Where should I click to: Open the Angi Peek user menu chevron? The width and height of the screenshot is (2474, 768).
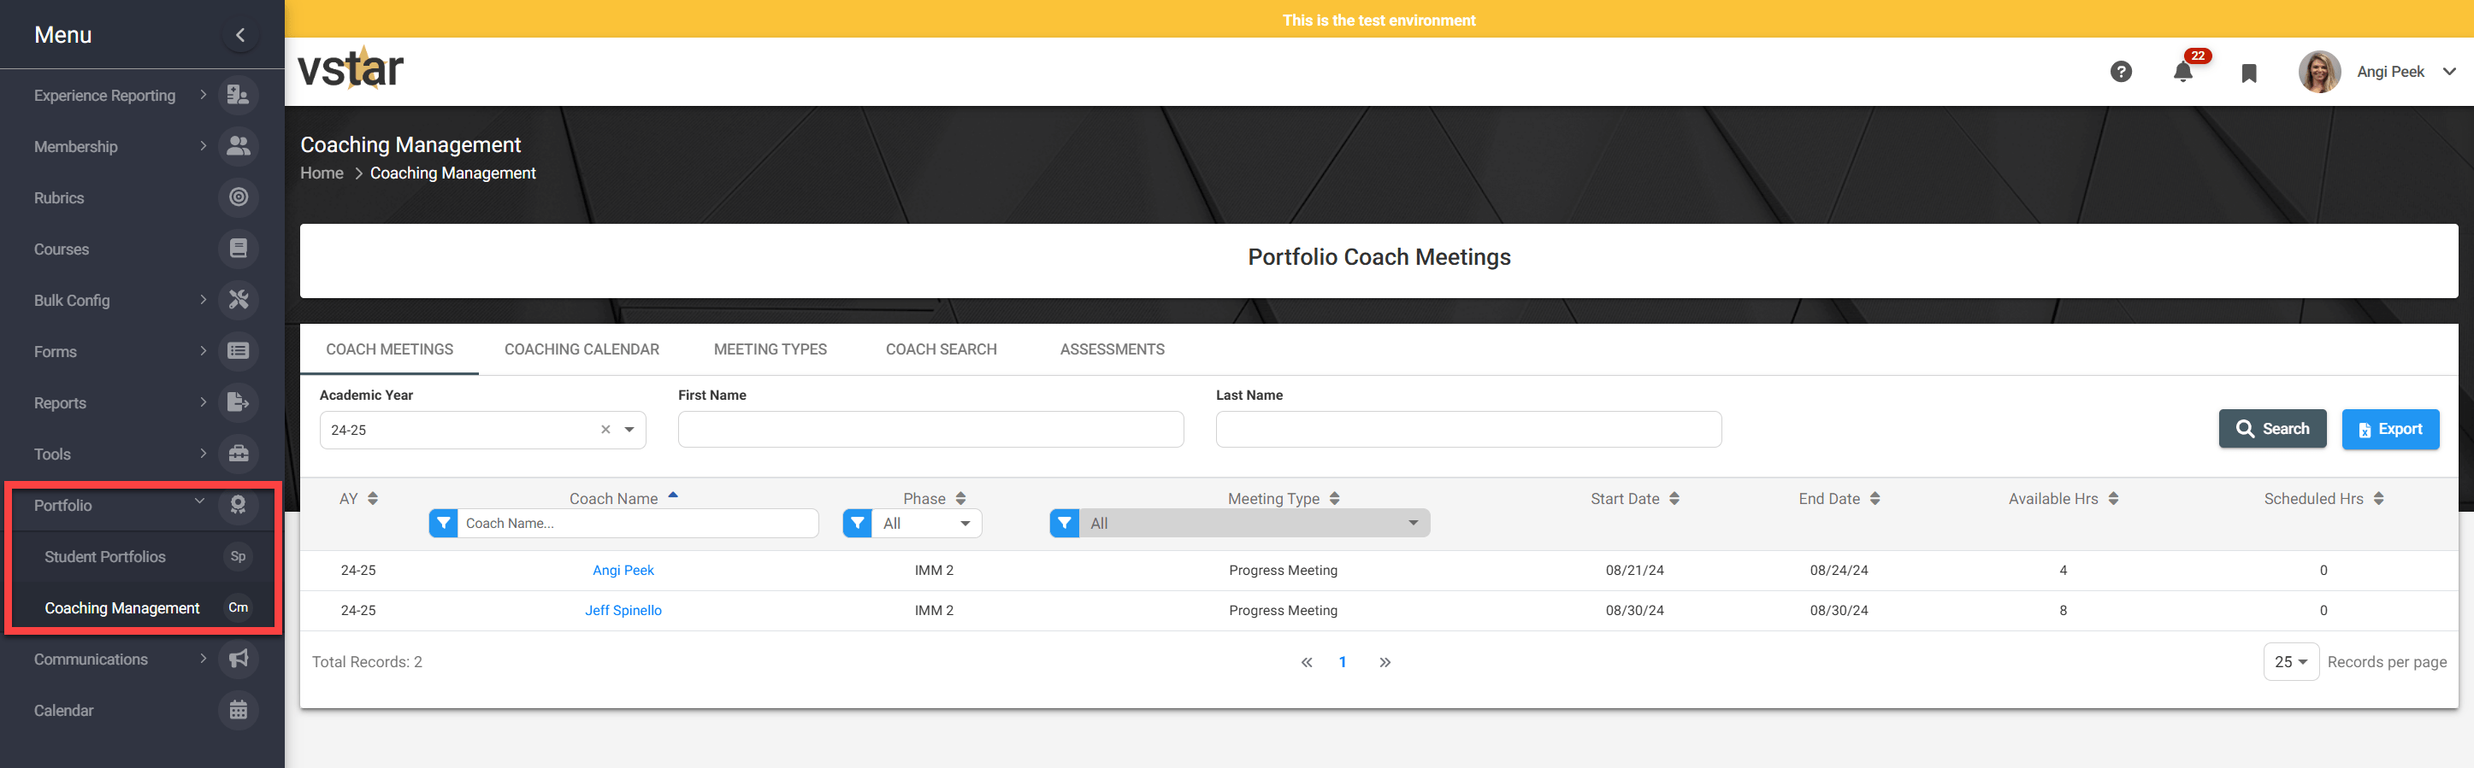(x=2449, y=72)
